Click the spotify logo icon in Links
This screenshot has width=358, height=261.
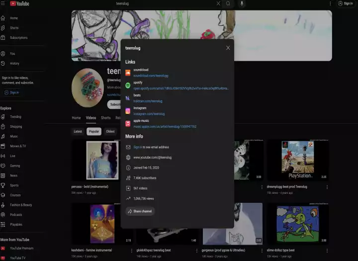click(128, 86)
